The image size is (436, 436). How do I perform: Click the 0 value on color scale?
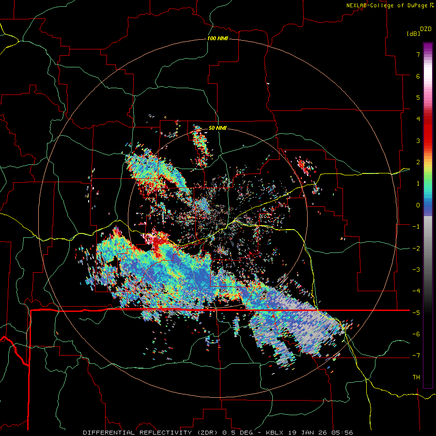418,205
